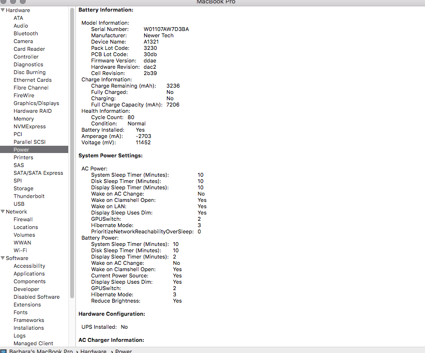The image size is (425, 353).
Task: Select Audio in the sidebar
Action: pos(21,26)
